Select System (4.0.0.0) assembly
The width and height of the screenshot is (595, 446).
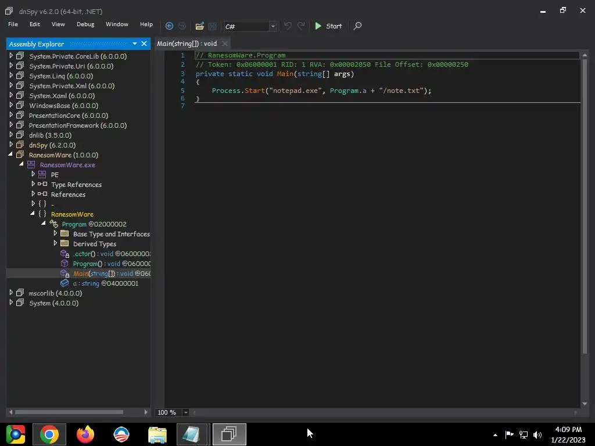pos(53,303)
